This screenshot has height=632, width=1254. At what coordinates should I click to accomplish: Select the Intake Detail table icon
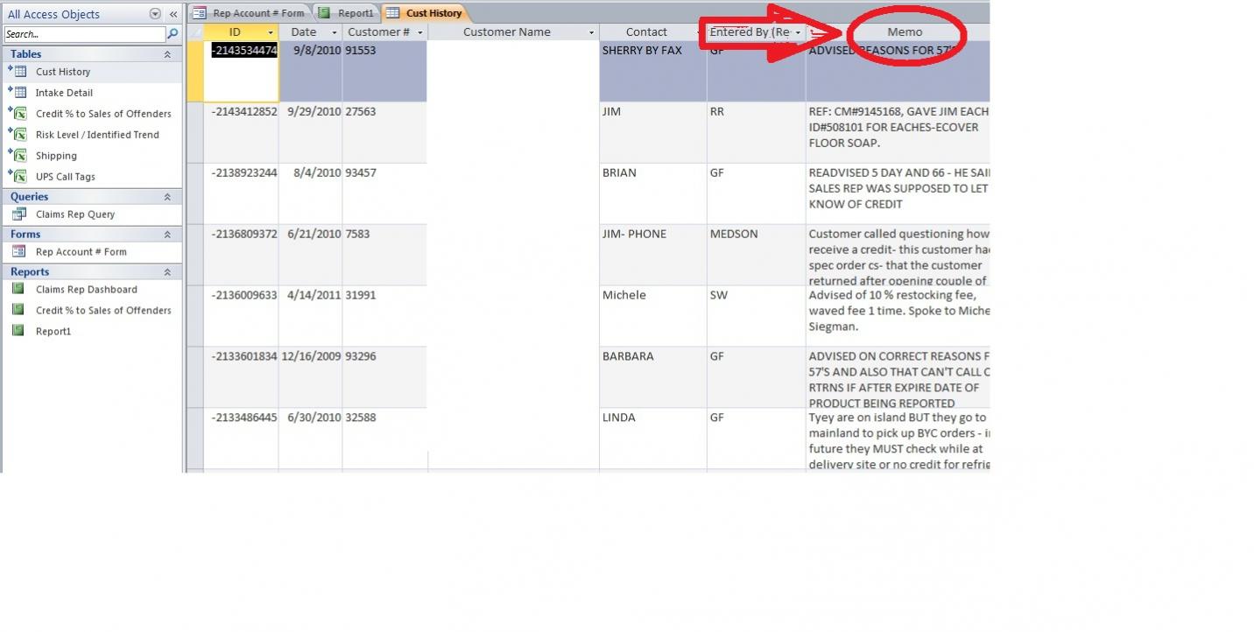pos(18,93)
